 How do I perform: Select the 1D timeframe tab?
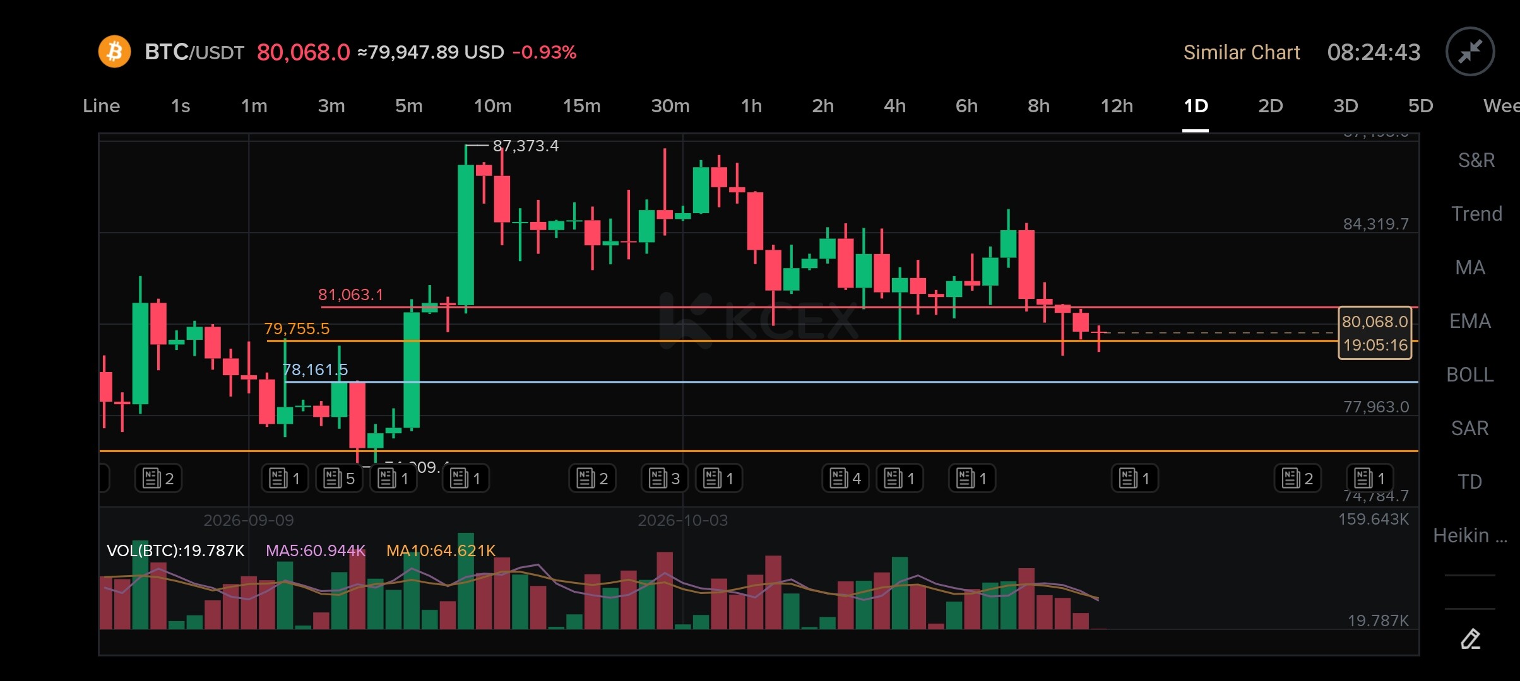coord(1196,106)
